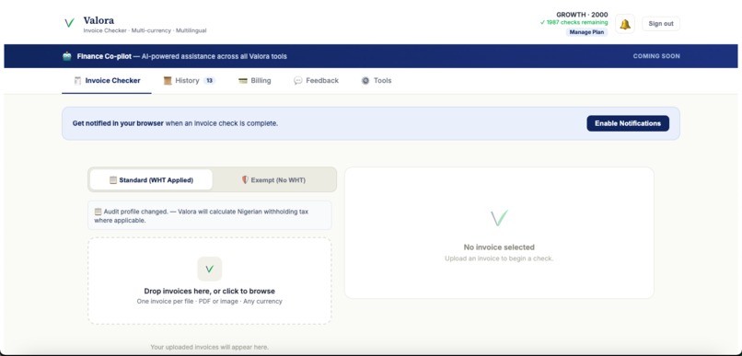
Task: Open notifications bell icon
Action: point(625,24)
